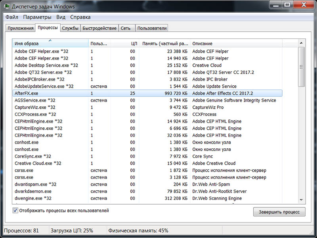The height and width of the screenshot is (238, 317).
Task: Click Загрузка ЦП: 25% in status bar
Action: pos(72,230)
